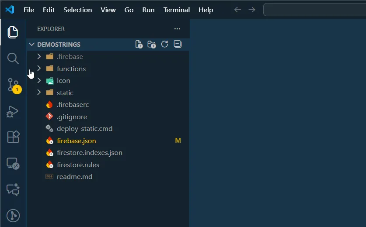Open the firestore.rules file
This screenshot has width=366, height=227.
(x=78, y=165)
